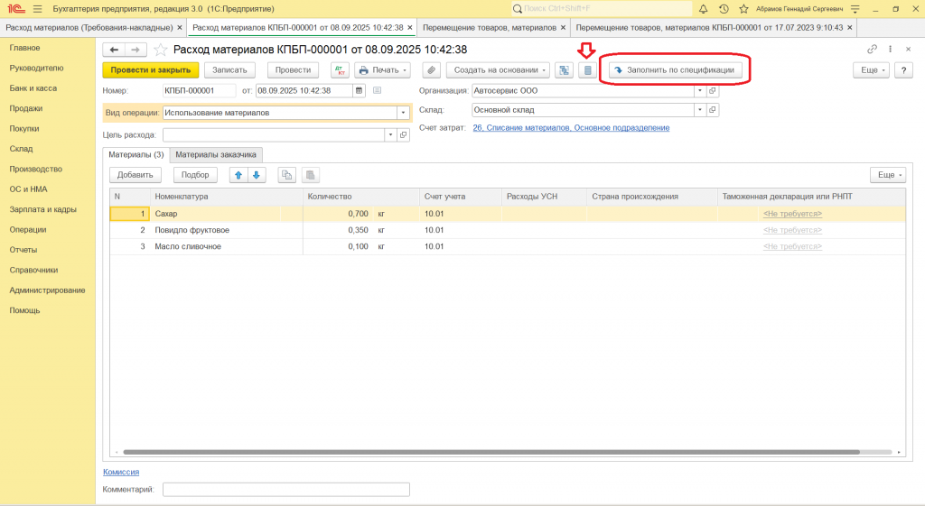Image resolution: width=925 pixels, height=506 pixels.
Task: Expand Склад dropdown arrow
Action: tap(700, 110)
